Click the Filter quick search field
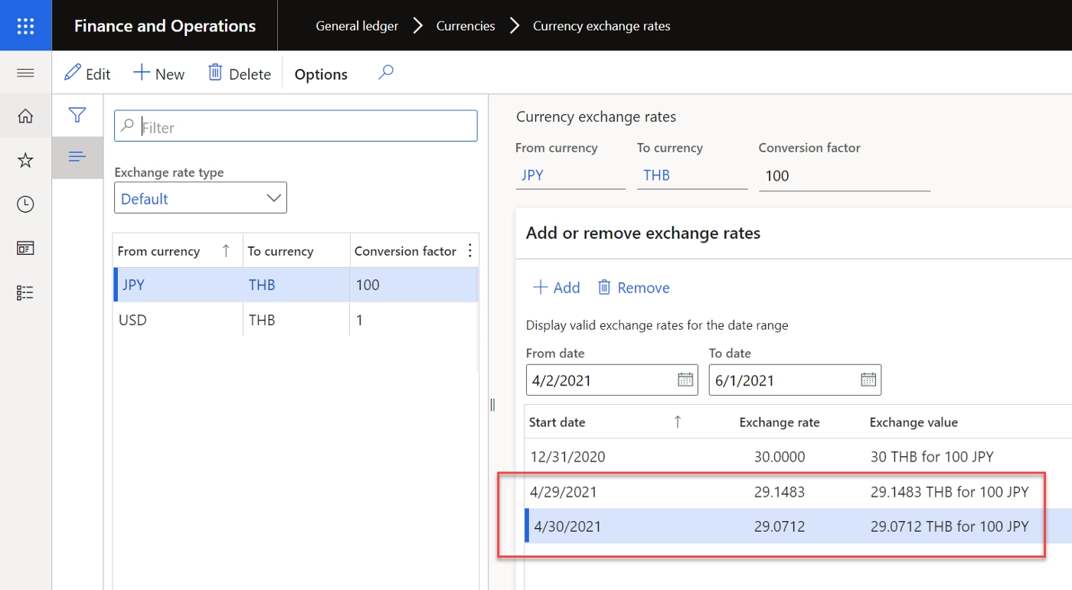 [296, 126]
